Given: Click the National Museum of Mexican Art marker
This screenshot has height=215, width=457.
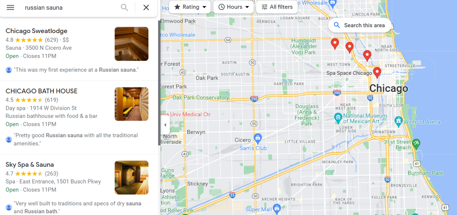Looking at the screenshot, I should [338, 117].
